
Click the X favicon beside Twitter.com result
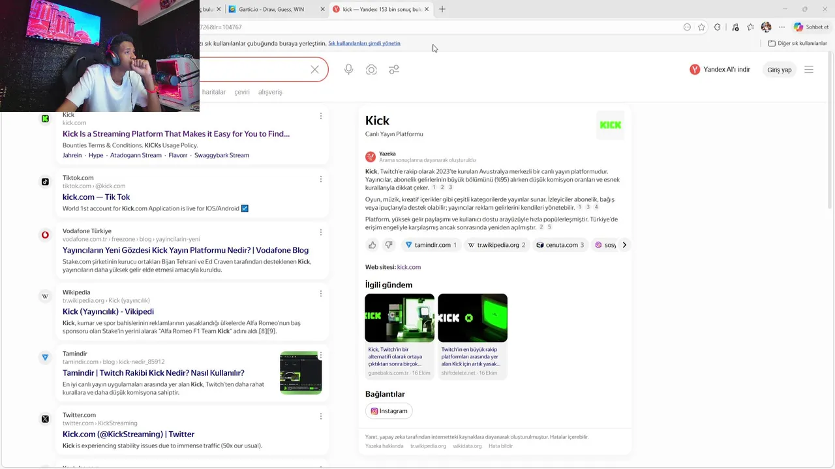45,419
